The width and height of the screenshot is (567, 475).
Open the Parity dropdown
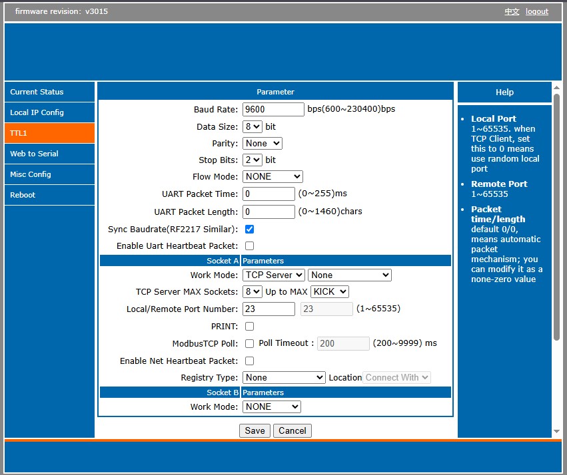(x=263, y=143)
